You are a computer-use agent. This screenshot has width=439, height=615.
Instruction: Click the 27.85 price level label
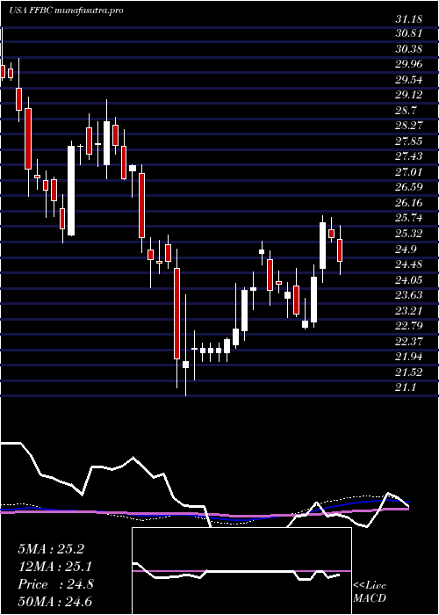[408, 141]
